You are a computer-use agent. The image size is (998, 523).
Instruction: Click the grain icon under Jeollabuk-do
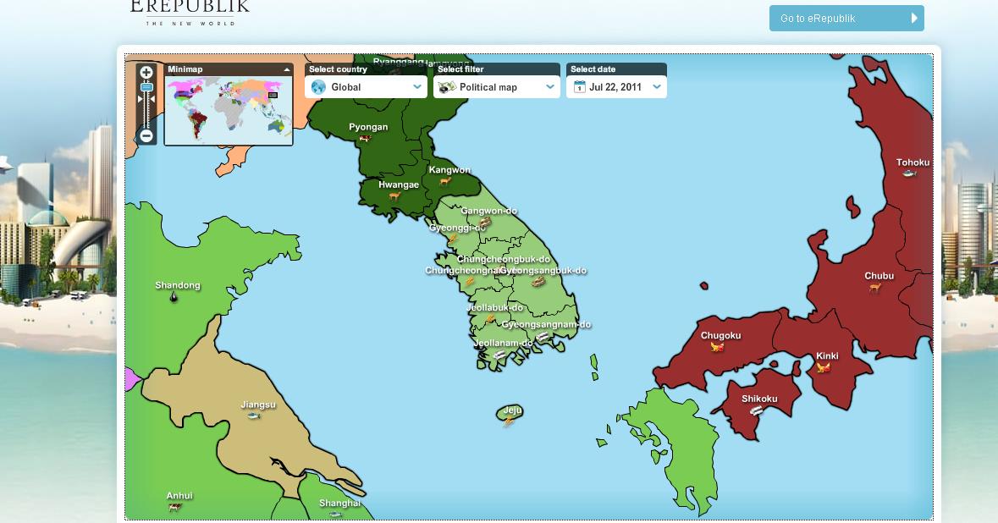(490, 318)
